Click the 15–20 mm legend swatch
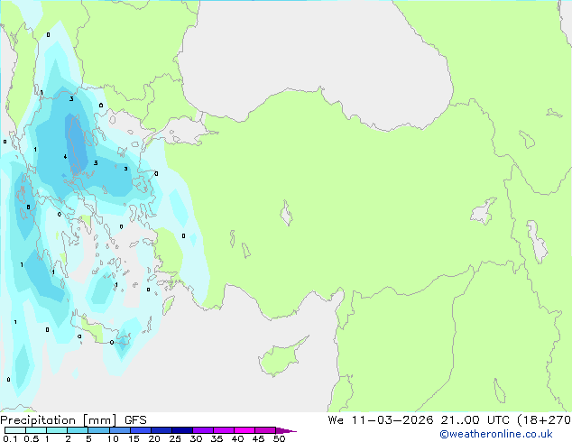Viewport: 572px width, 442px height. click(x=141, y=430)
